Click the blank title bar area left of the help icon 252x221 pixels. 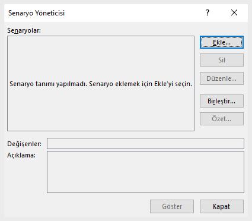135,13
